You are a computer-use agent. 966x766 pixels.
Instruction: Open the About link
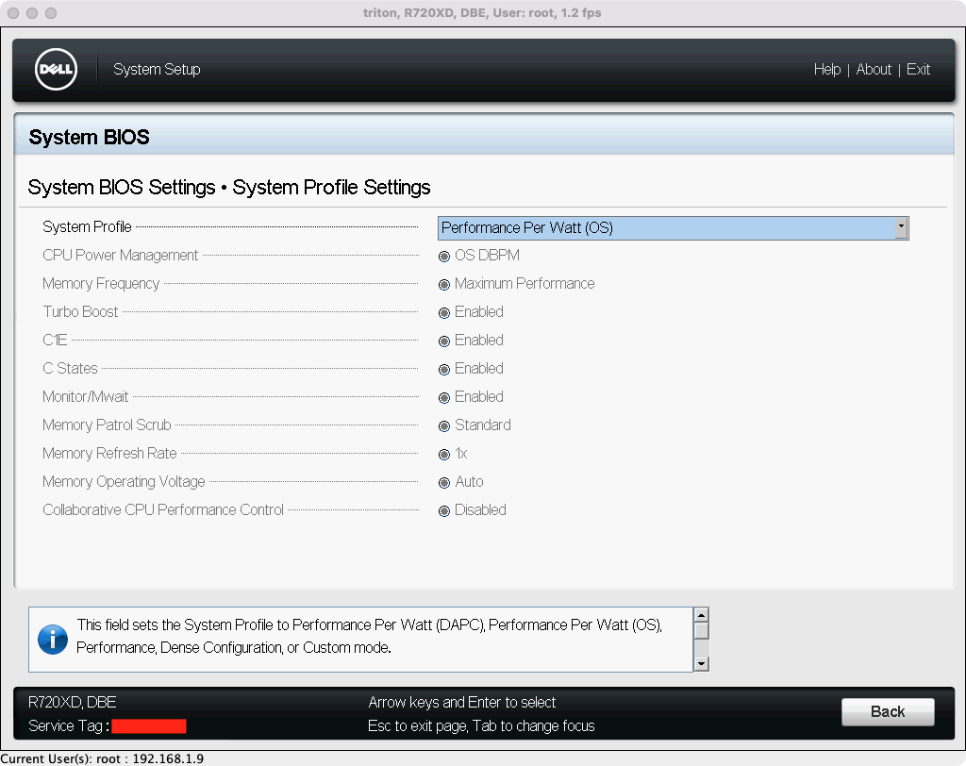tap(874, 69)
